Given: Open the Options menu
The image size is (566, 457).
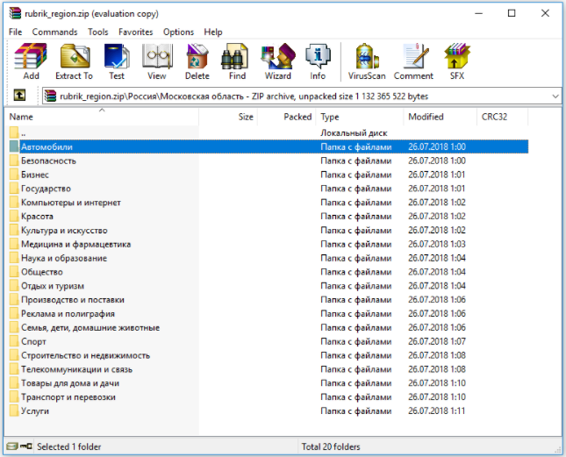Looking at the screenshot, I should coord(178,32).
